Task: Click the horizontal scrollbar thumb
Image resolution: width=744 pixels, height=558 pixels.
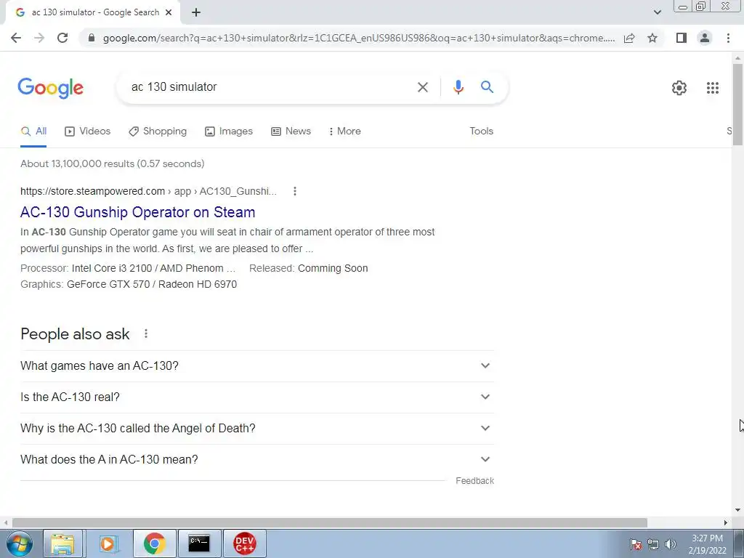Action: tap(330, 523)
